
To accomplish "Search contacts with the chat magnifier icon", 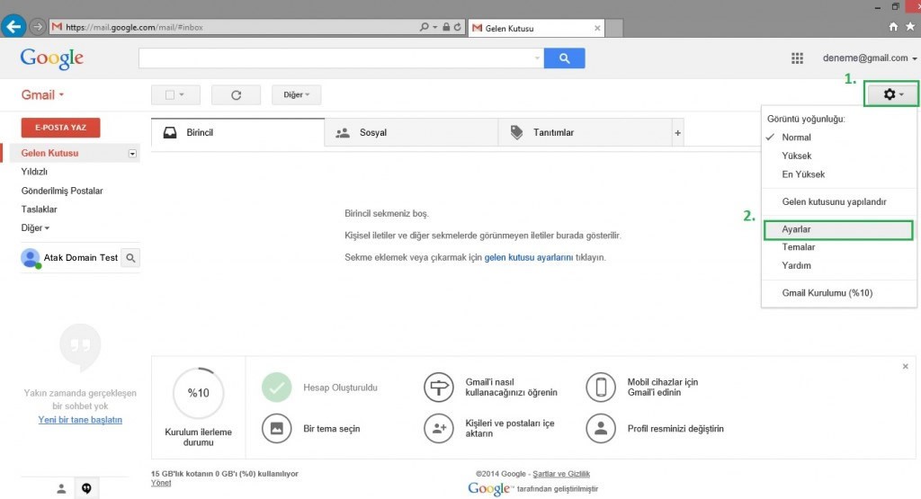I will (x=130, y=258).
